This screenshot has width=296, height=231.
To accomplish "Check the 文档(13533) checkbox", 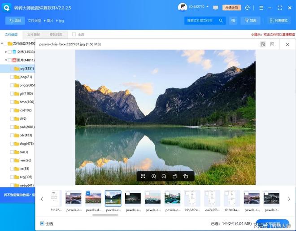I will pos(9,52).
